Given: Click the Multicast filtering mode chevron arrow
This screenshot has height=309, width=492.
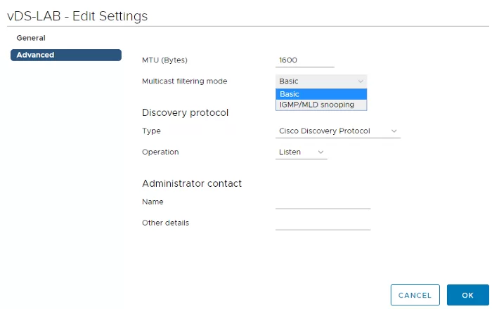Looking at the screenshot, I should point(361,81).
